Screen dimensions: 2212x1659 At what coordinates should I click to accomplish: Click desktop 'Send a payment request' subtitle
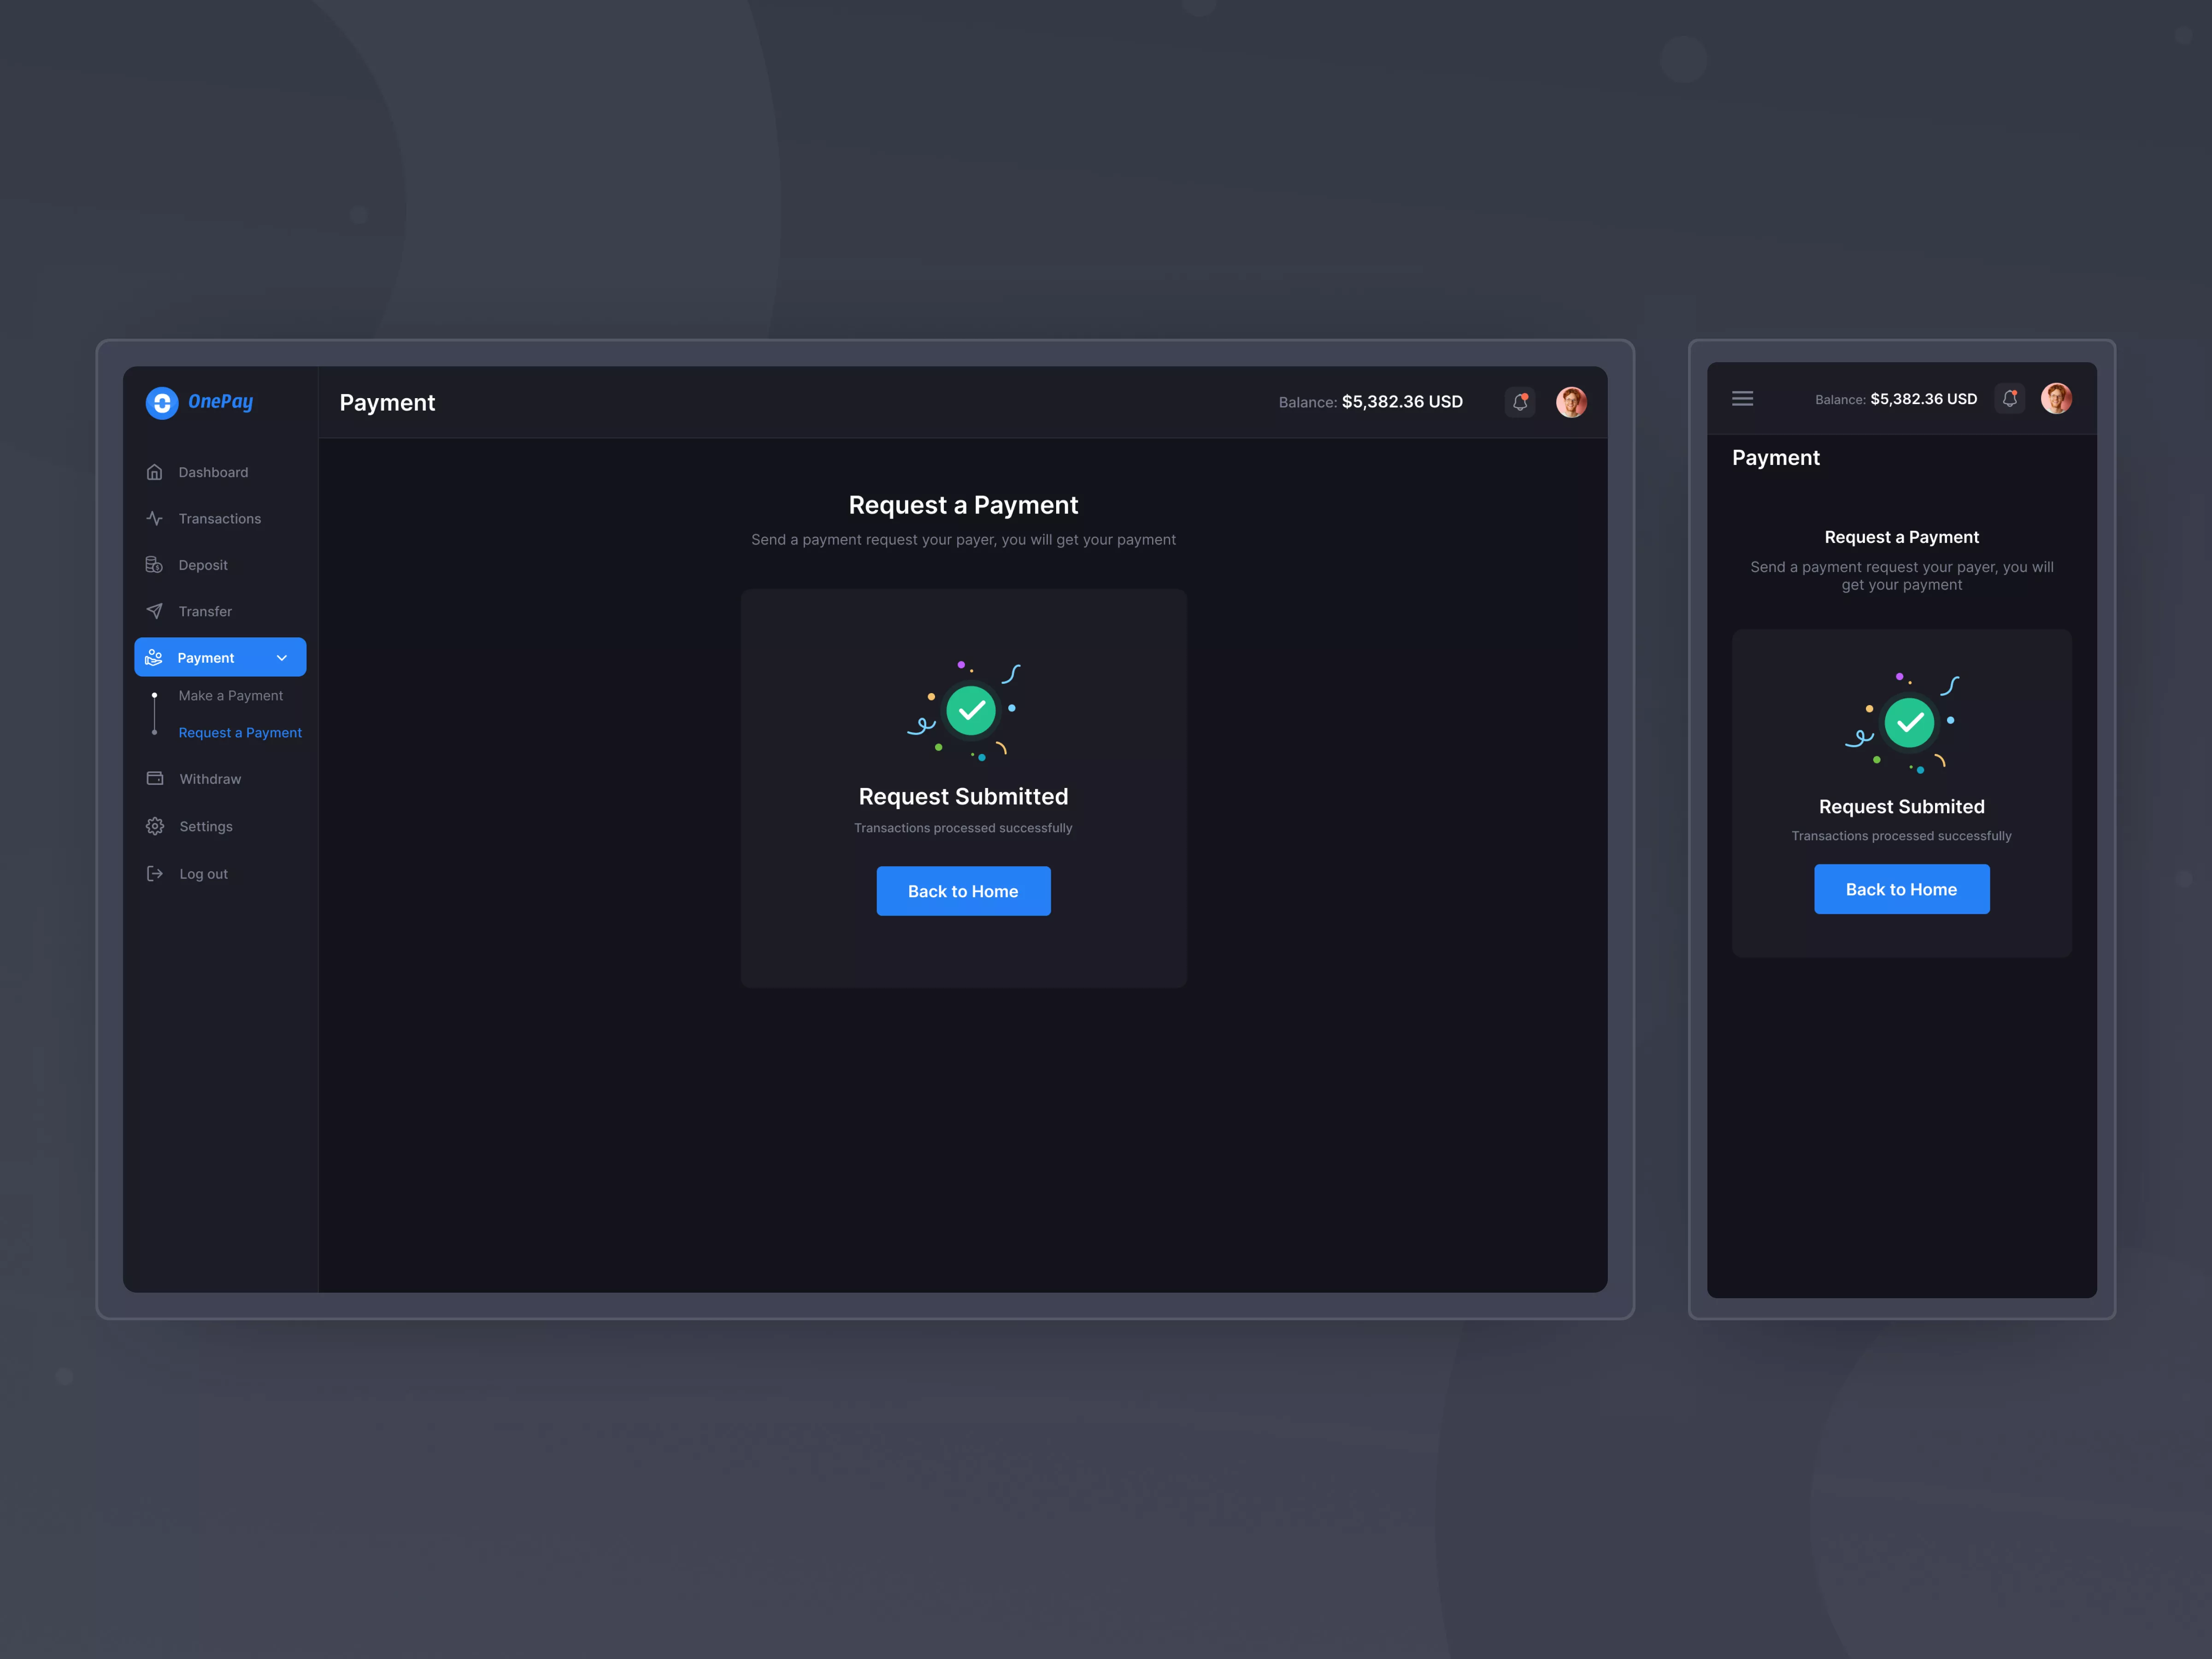click(963, 540)
